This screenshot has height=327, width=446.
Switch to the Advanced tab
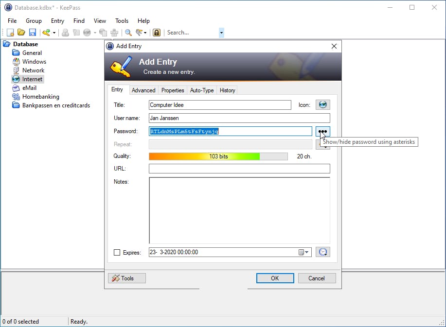(x=143, y=90)
